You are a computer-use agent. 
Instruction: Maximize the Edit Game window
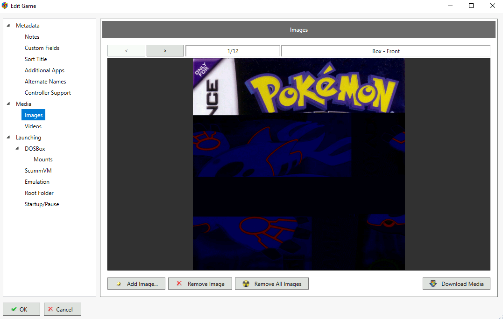471,6
